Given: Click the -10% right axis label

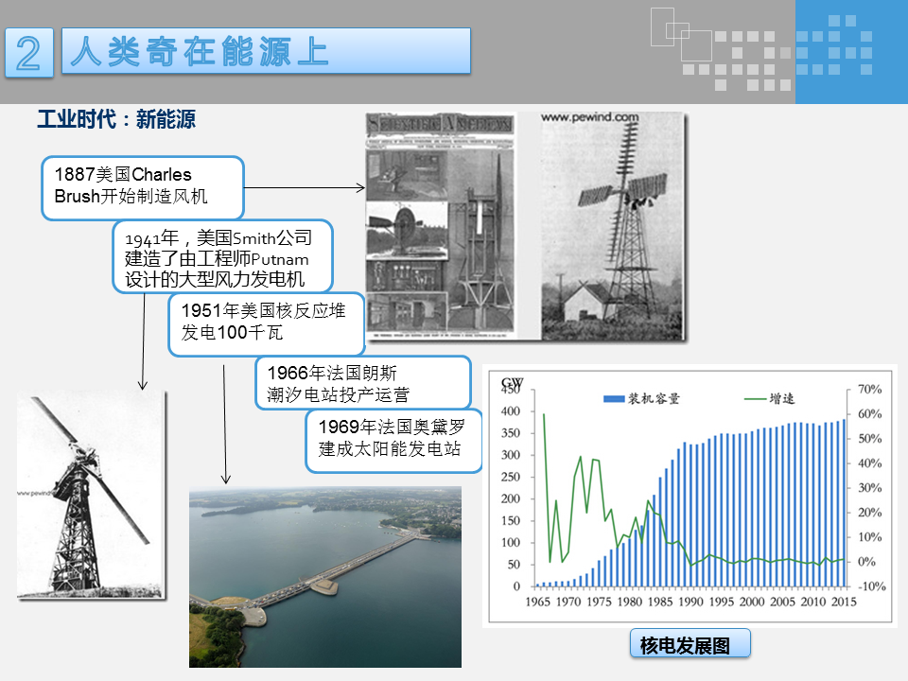Looking at the screenshot, I should tap(871, 586).
